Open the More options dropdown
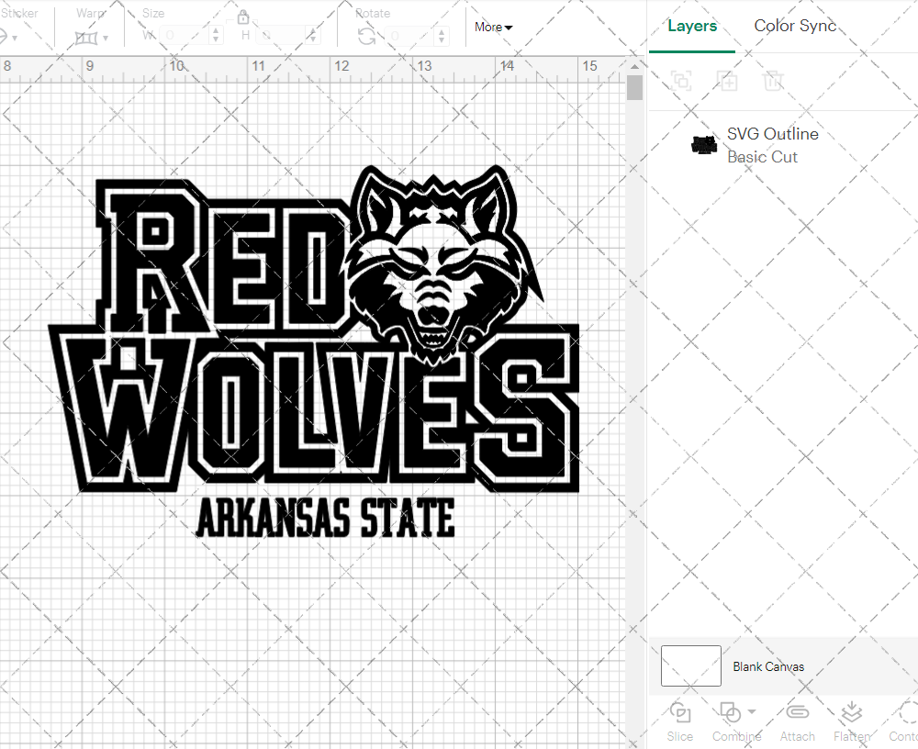The image size is (918, 749). click(x=493, y=28)
